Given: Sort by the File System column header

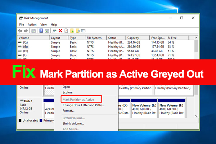Looking at the screenshot, I should click(96, 38).
